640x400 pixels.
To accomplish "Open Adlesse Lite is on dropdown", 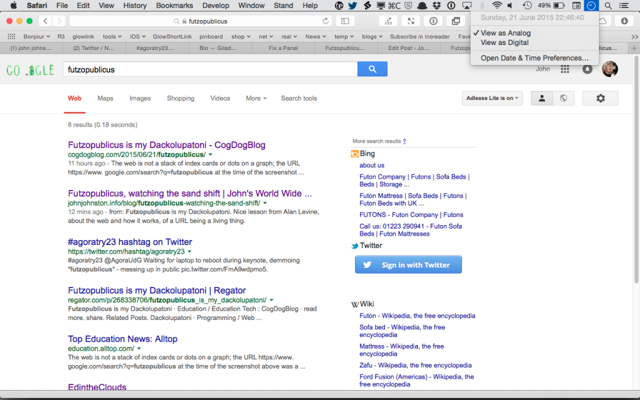I will [x=492, y=98].
